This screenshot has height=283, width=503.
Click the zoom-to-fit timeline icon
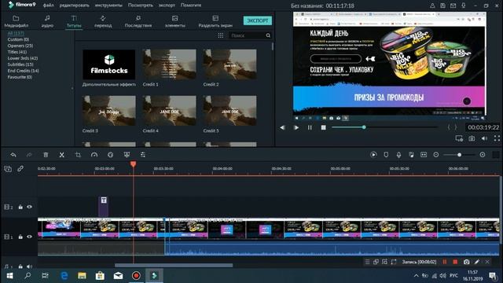424,155
